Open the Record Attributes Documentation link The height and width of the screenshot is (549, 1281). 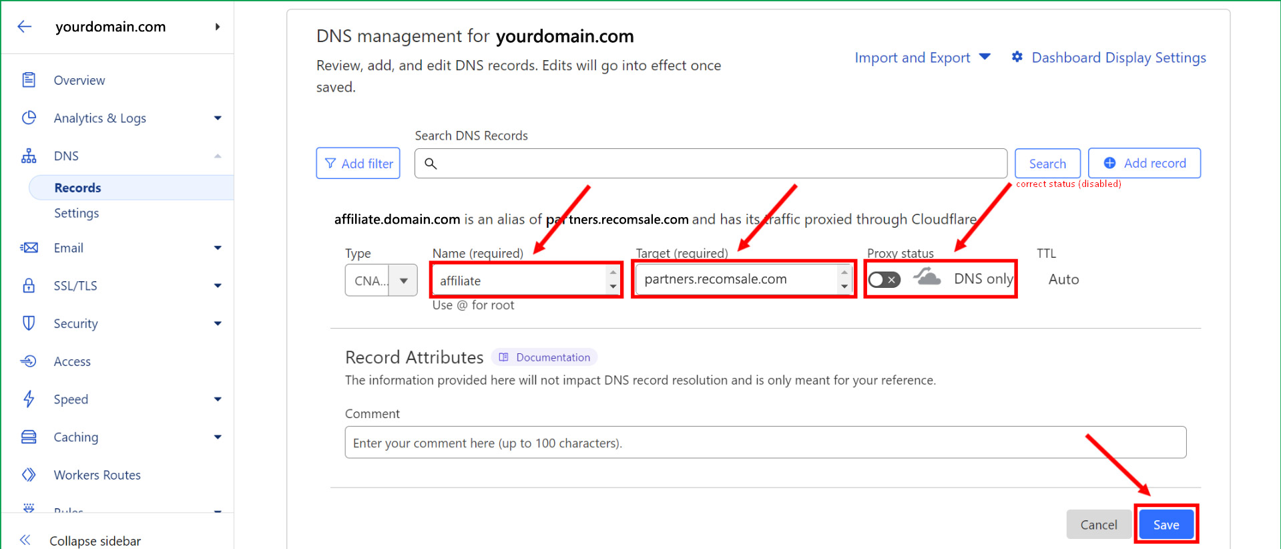[545, 357]
